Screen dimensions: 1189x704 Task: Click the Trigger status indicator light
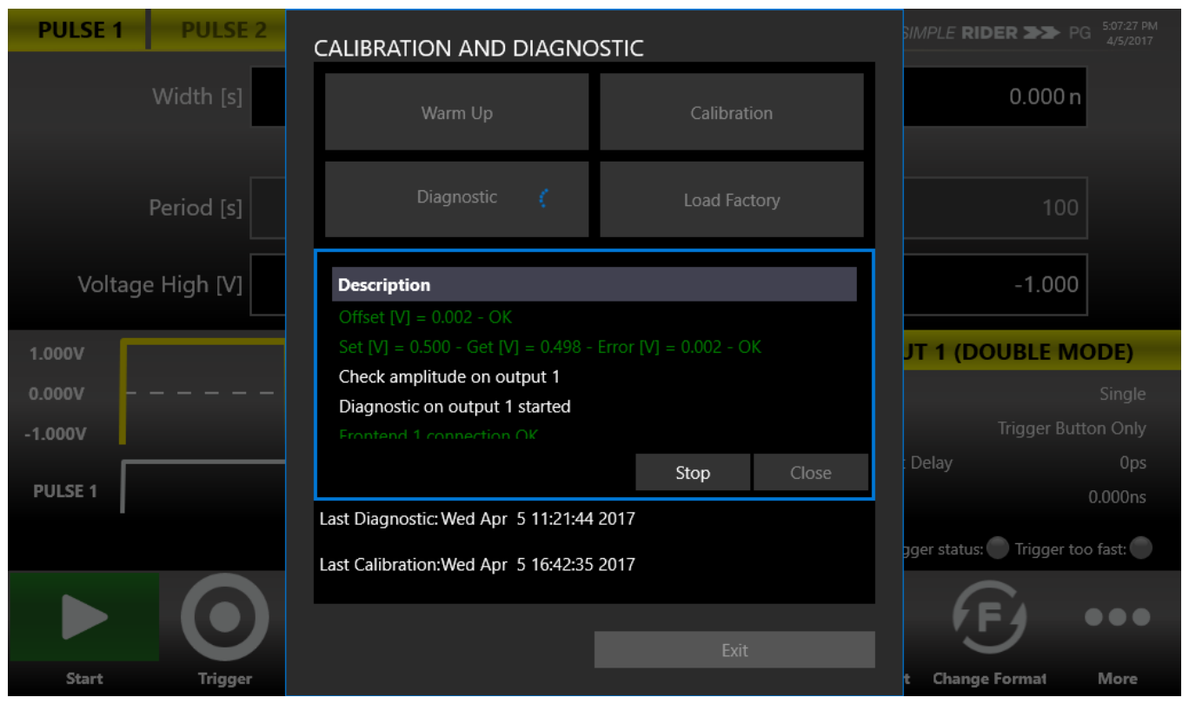(x=998, y=548)
